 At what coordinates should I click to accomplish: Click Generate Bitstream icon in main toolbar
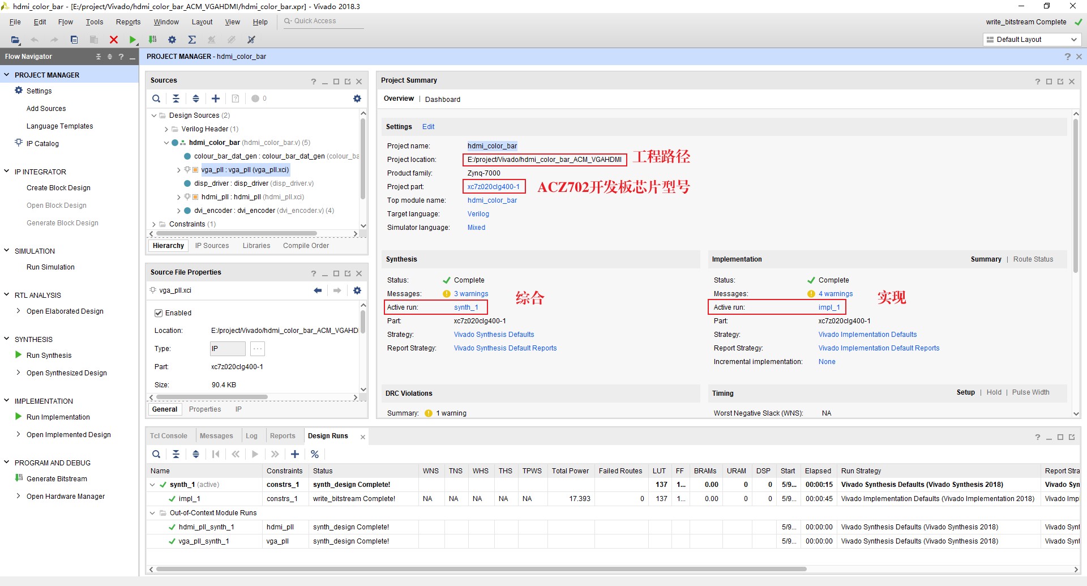tap(152, 40)
